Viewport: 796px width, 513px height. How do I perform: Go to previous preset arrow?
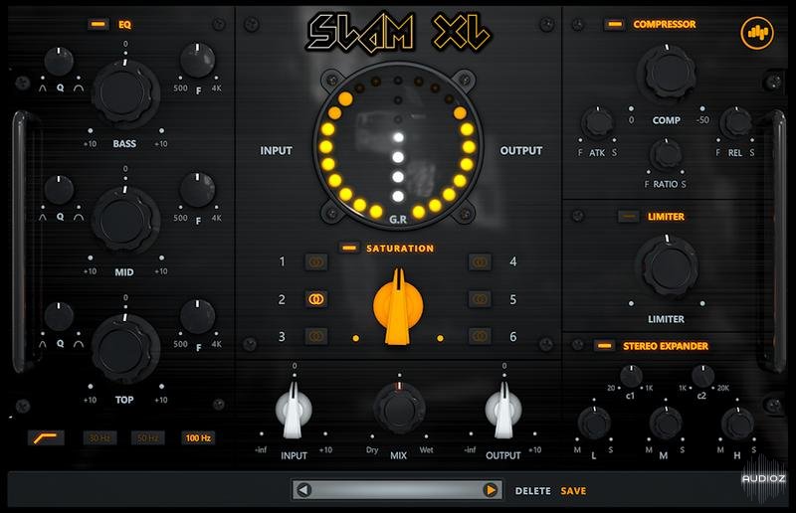(303, 490)
